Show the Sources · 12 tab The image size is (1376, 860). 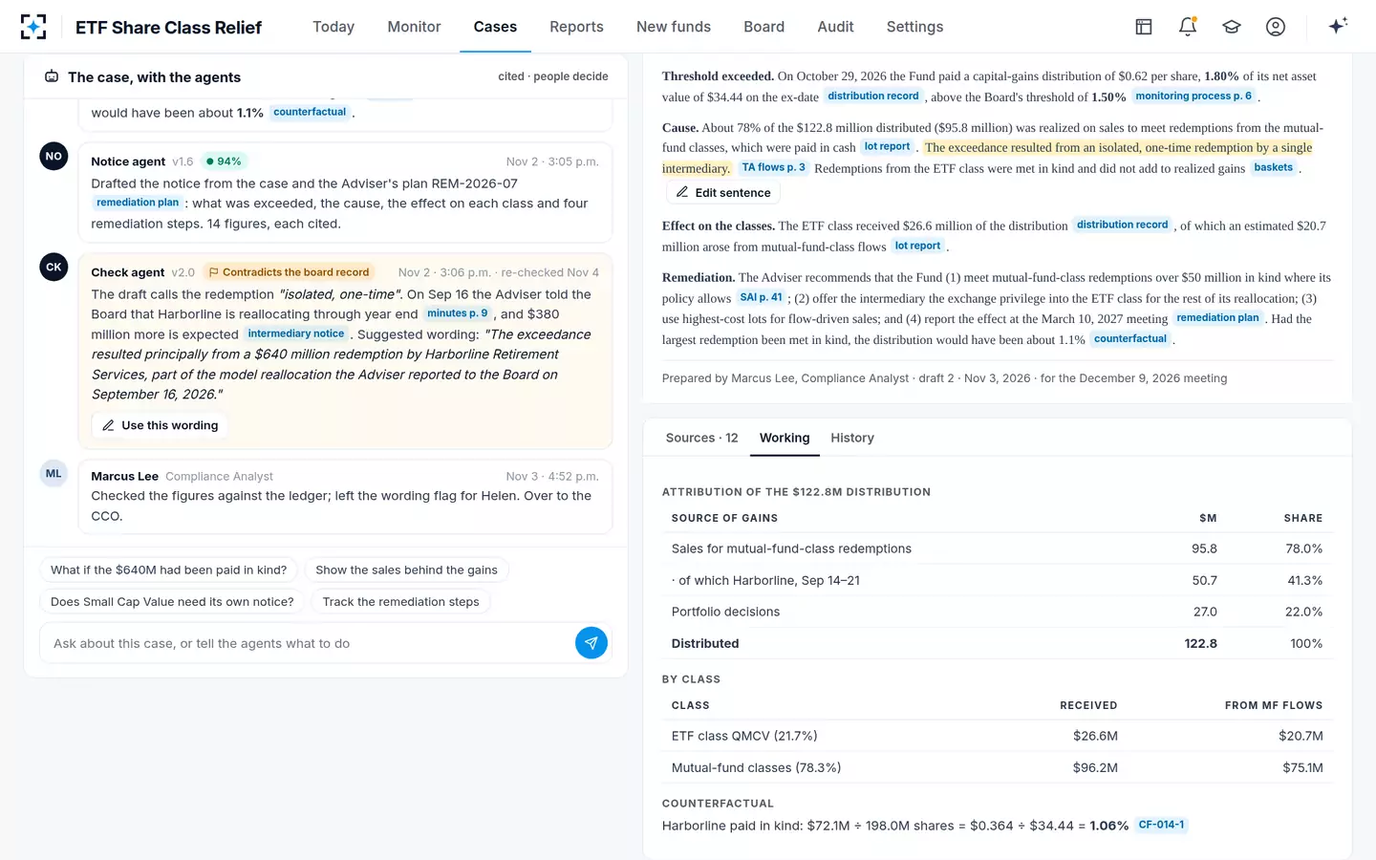(701, 438)
